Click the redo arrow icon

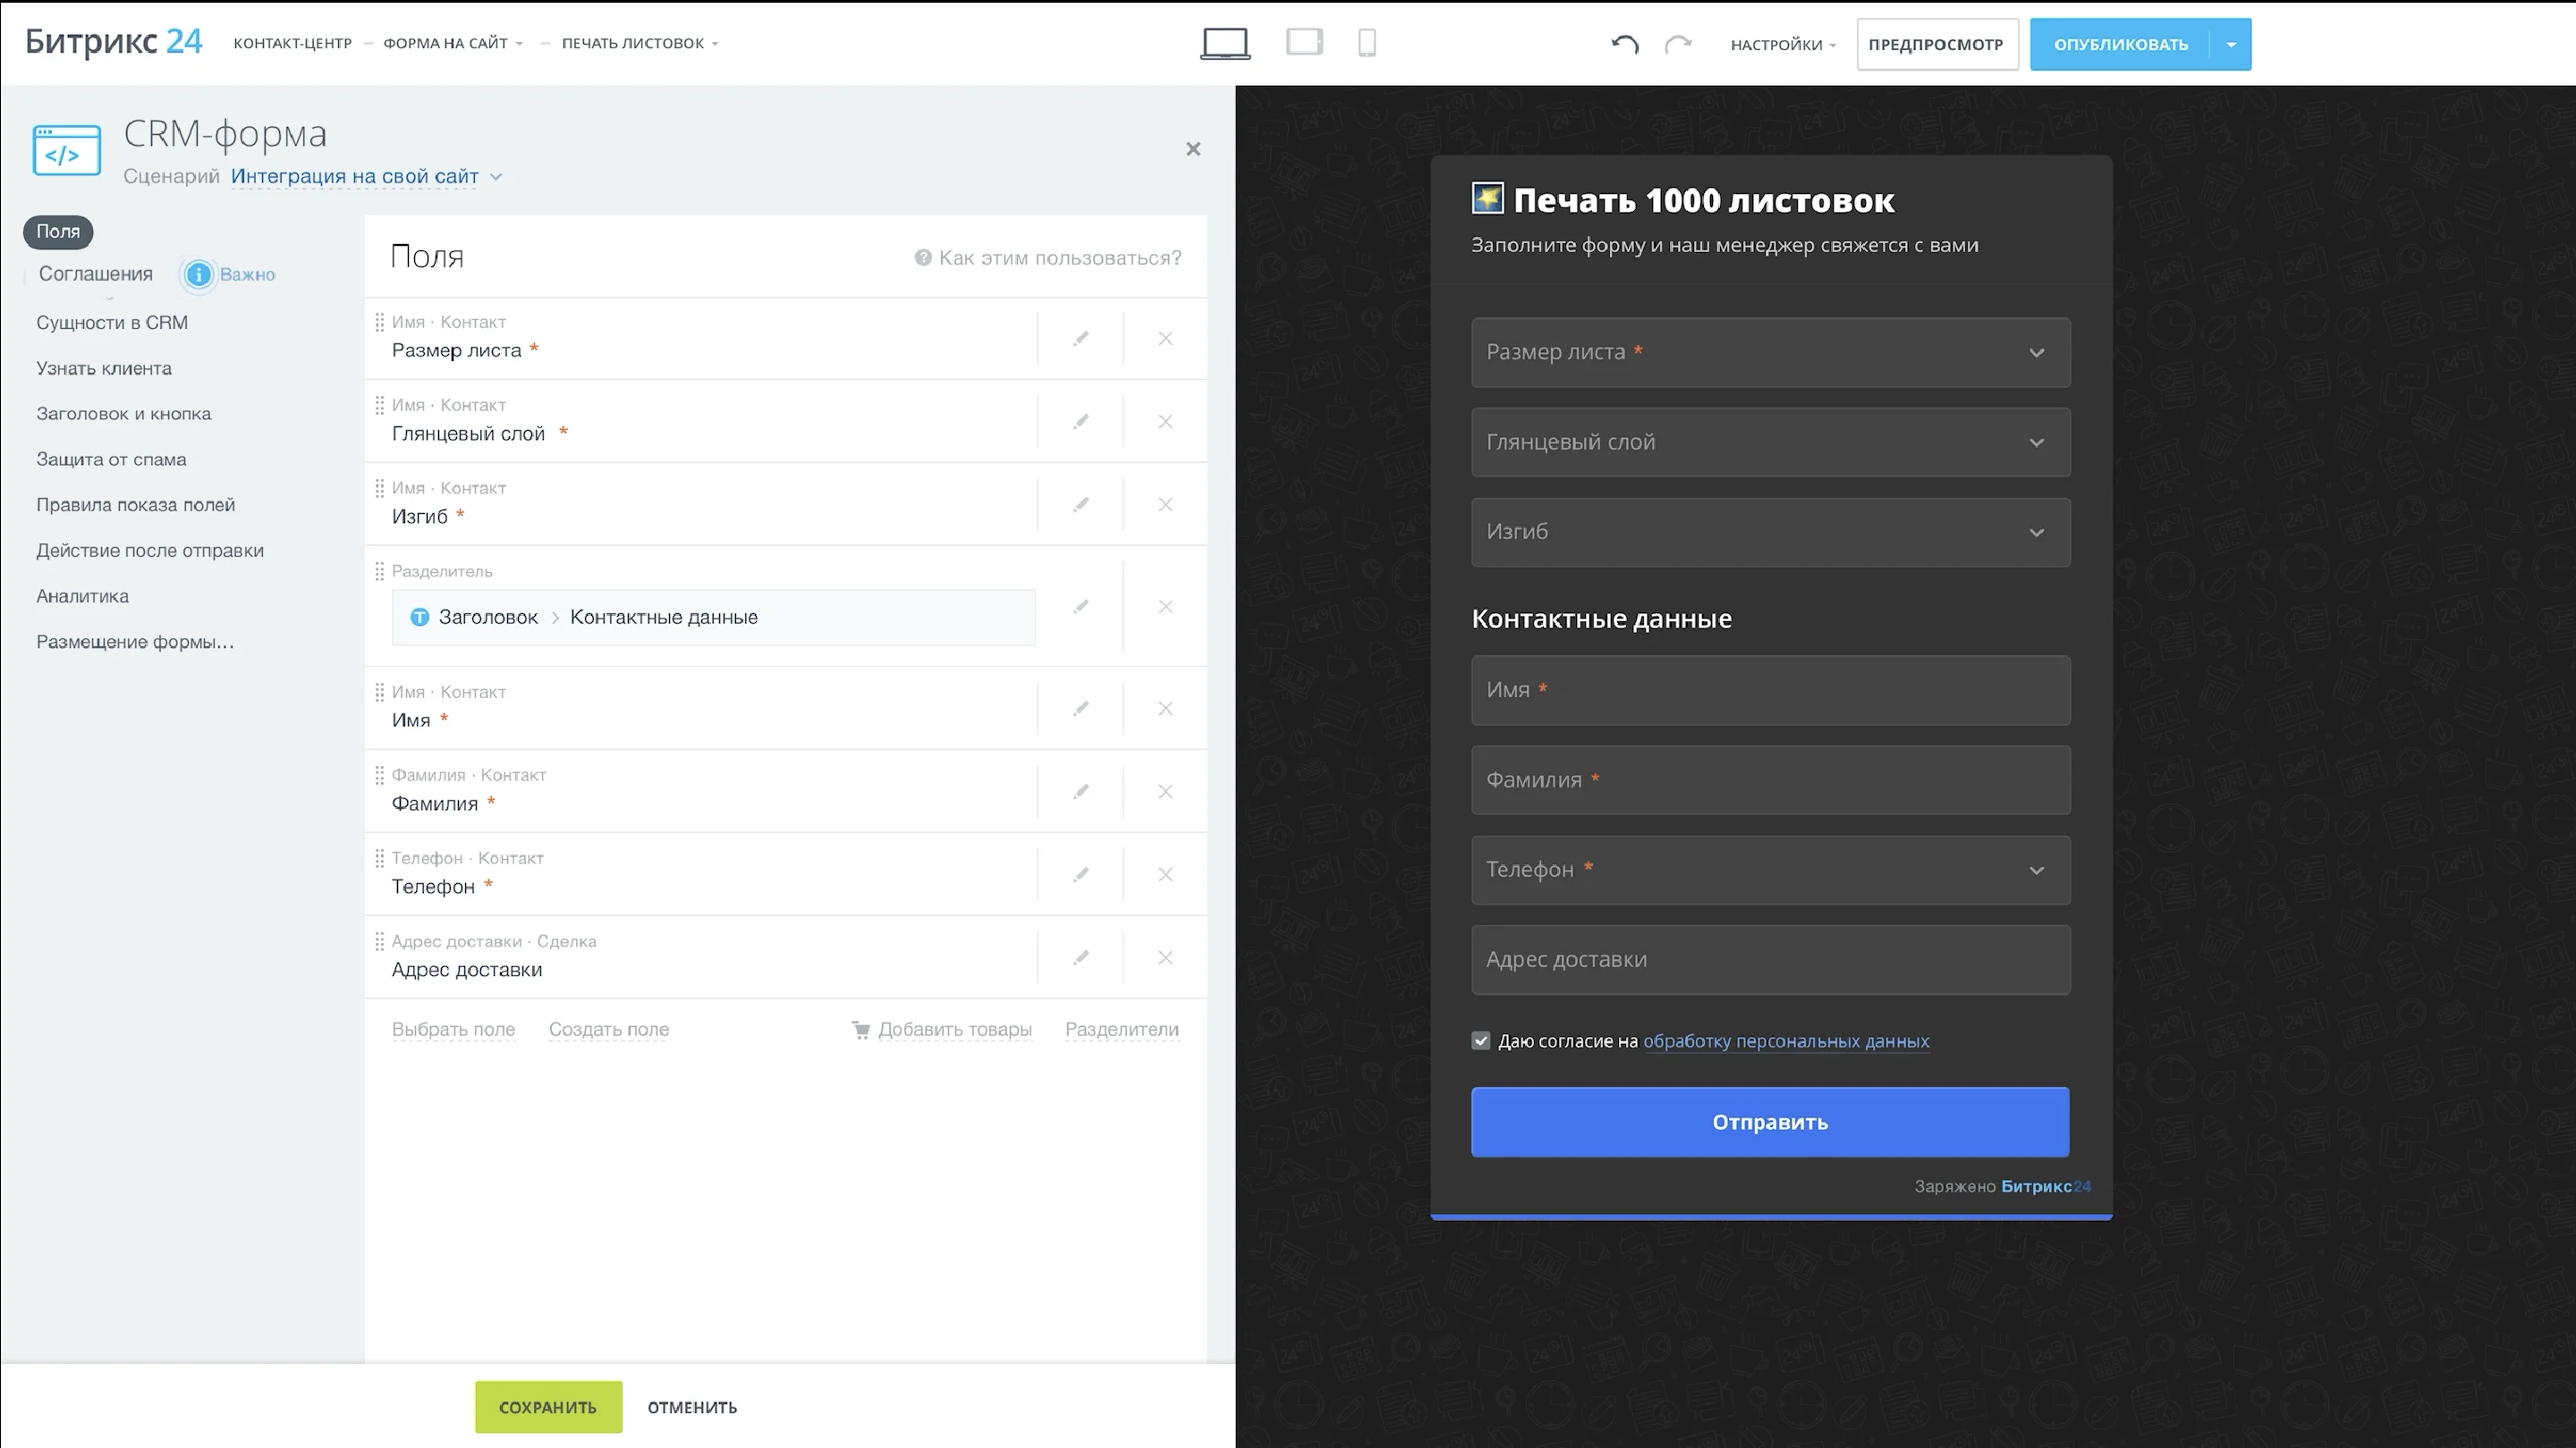coord(1678,44)
